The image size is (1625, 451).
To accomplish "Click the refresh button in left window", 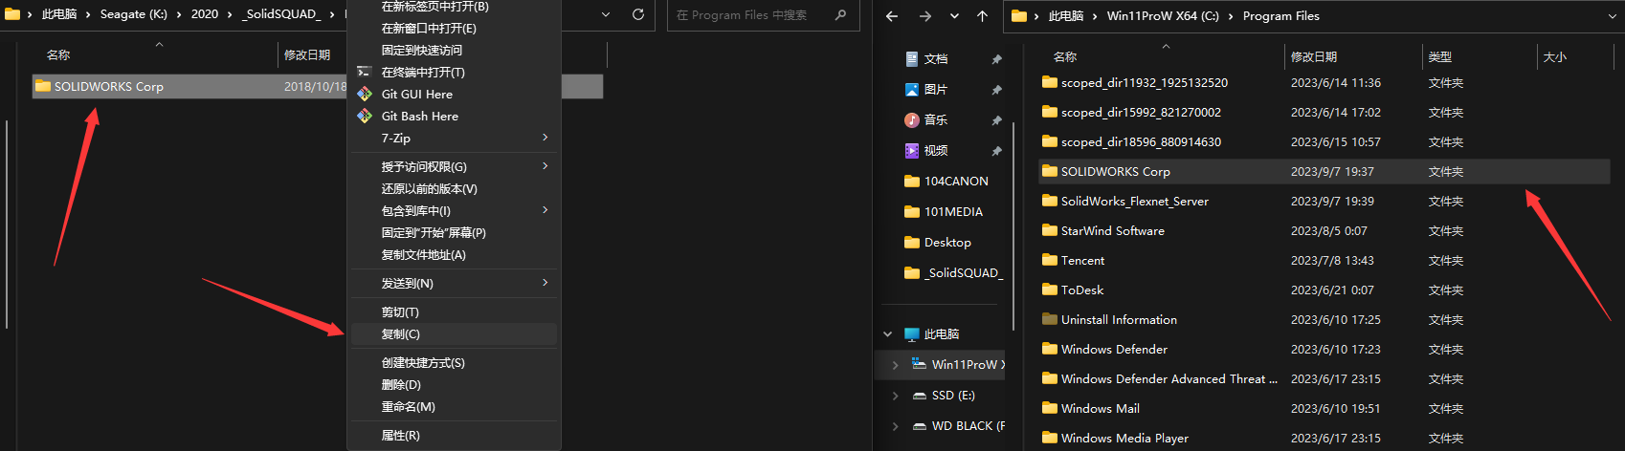I will [x=638, y=14].
